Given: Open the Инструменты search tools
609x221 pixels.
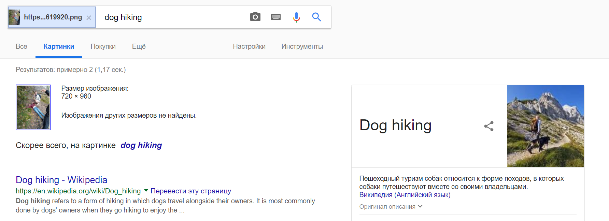Looking at the screenshot, I should coord(302,46).
